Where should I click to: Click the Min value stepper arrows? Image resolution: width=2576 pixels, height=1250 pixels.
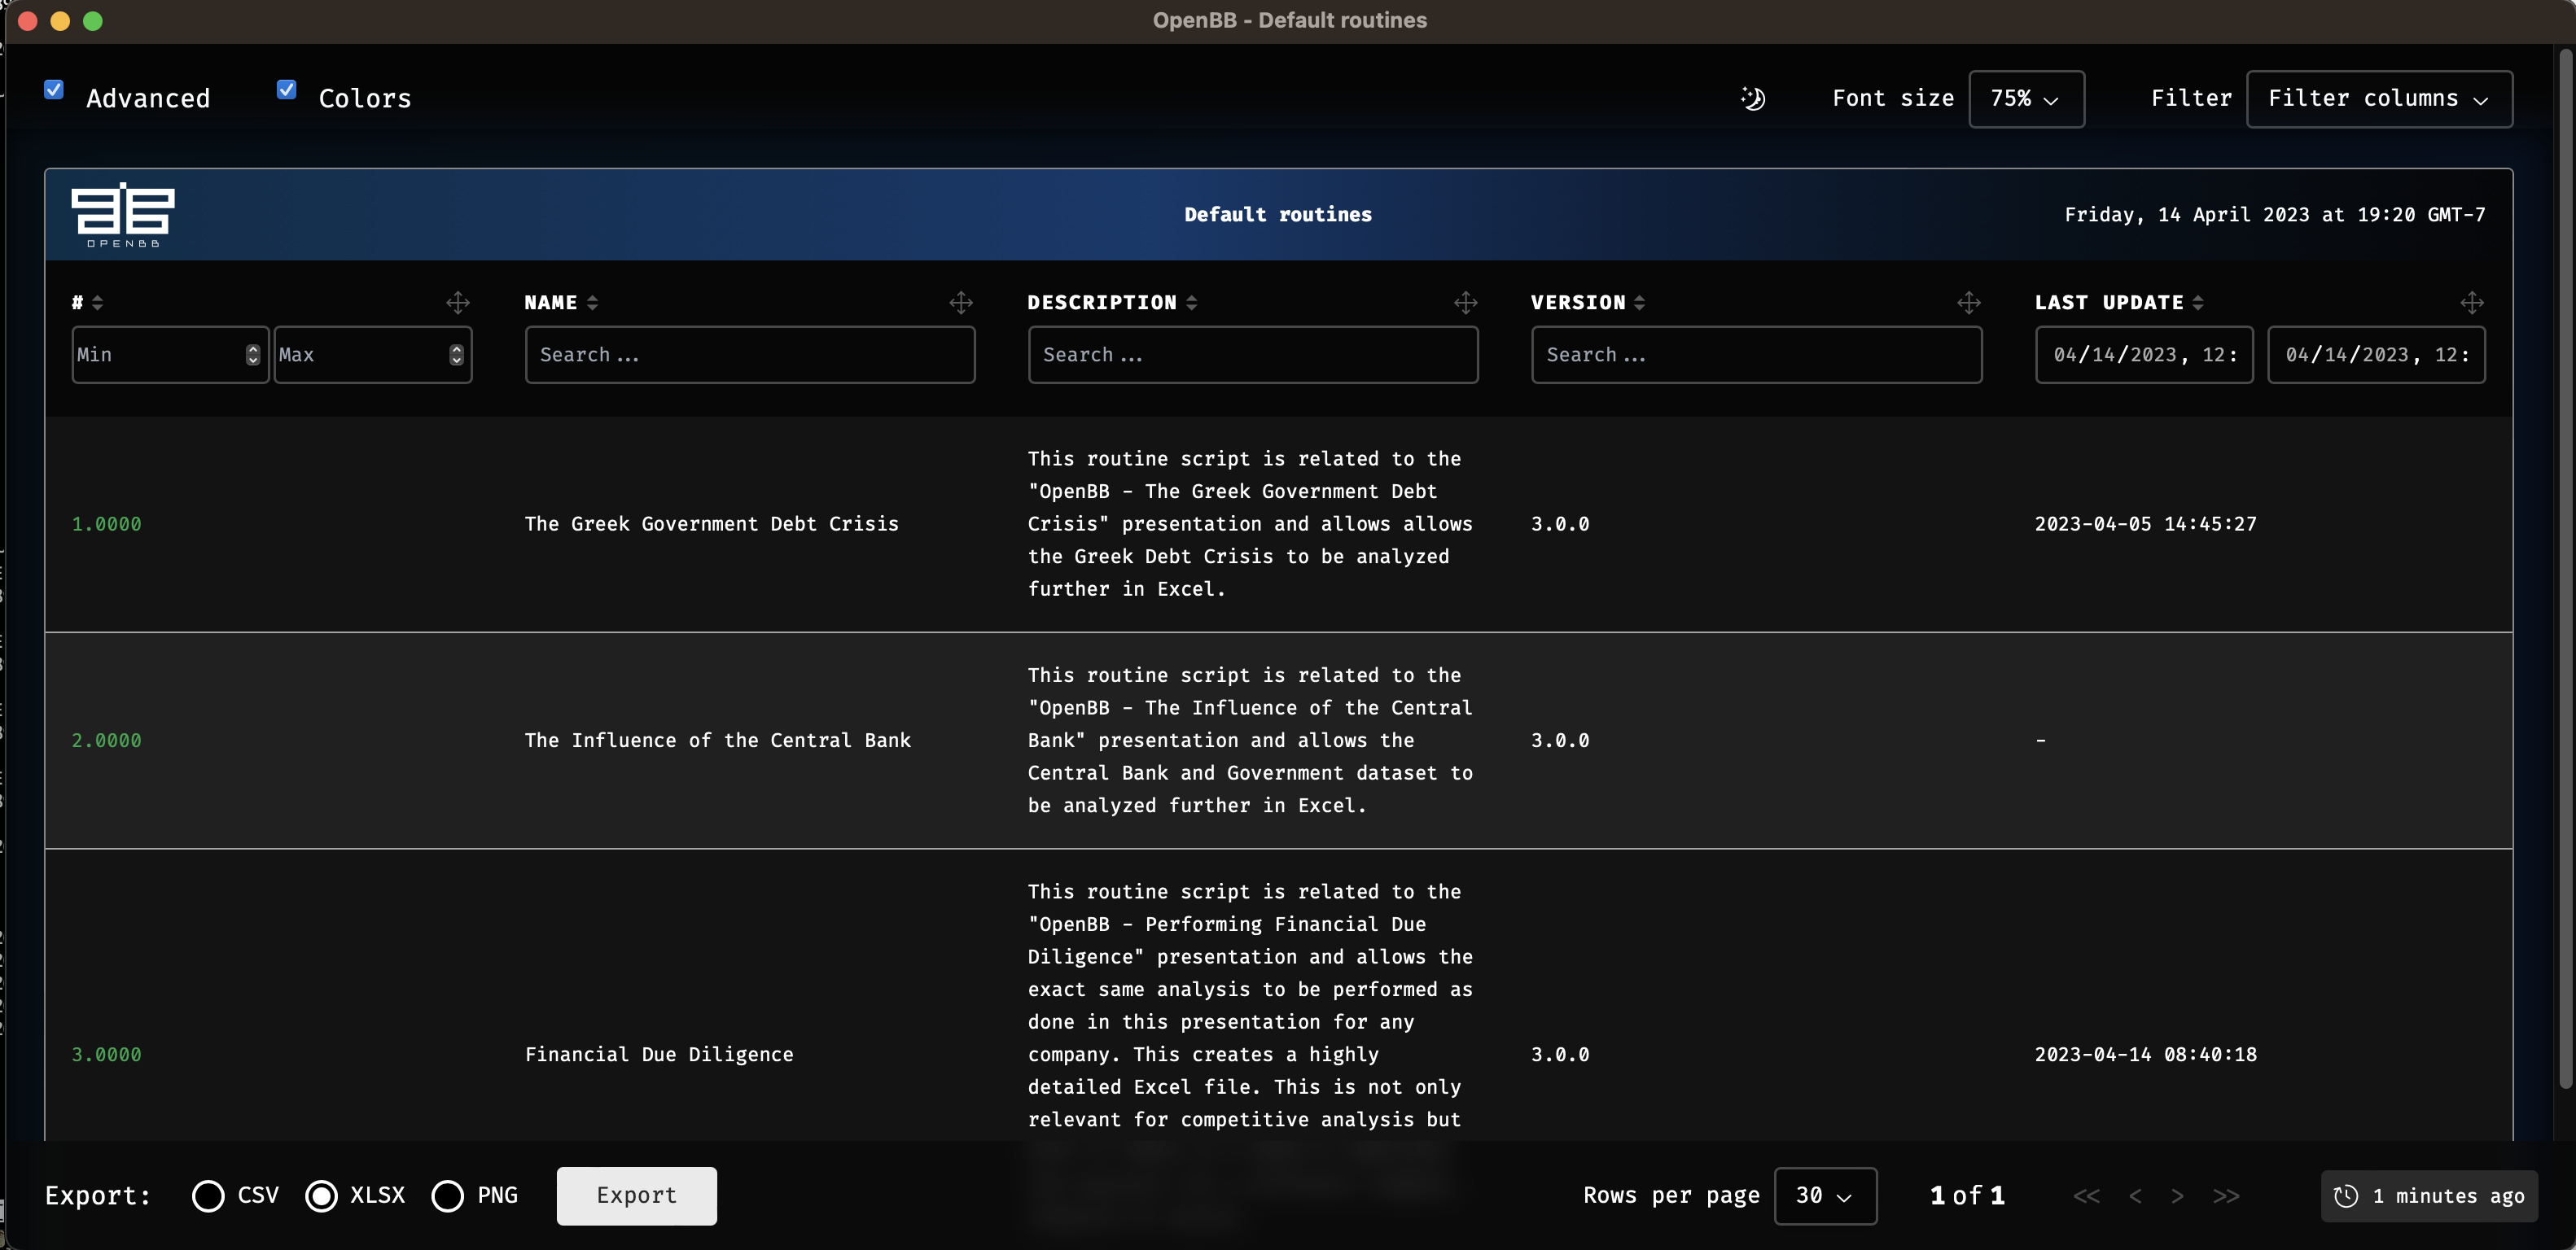point(253,355)
